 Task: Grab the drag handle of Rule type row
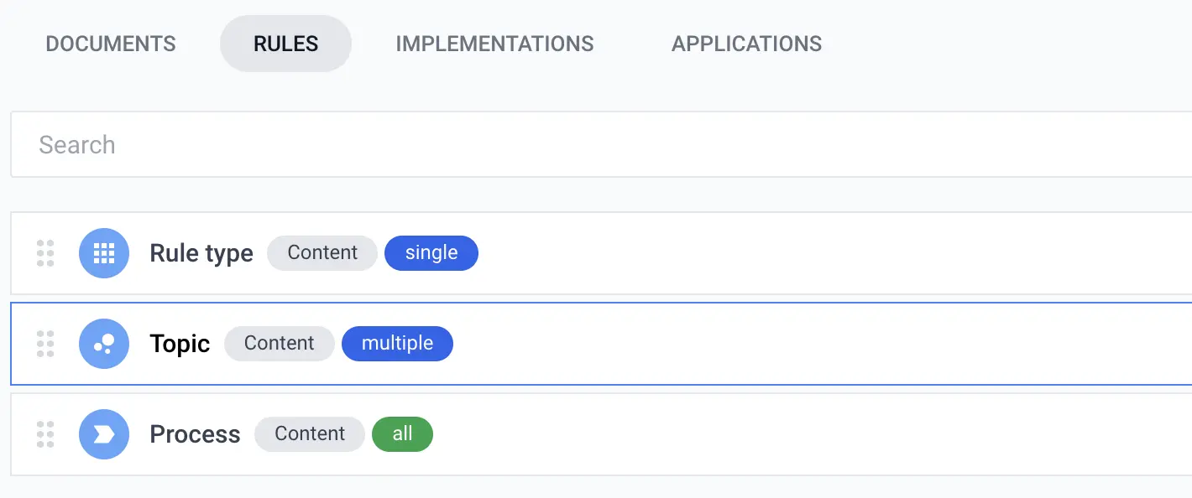(45, 253)
